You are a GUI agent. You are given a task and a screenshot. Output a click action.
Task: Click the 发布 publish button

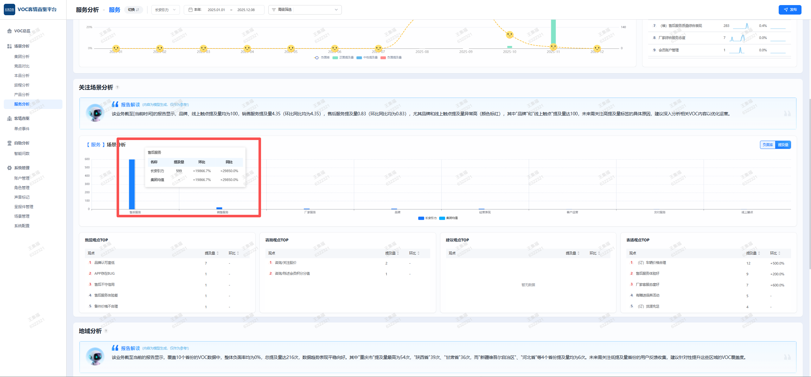790,10
